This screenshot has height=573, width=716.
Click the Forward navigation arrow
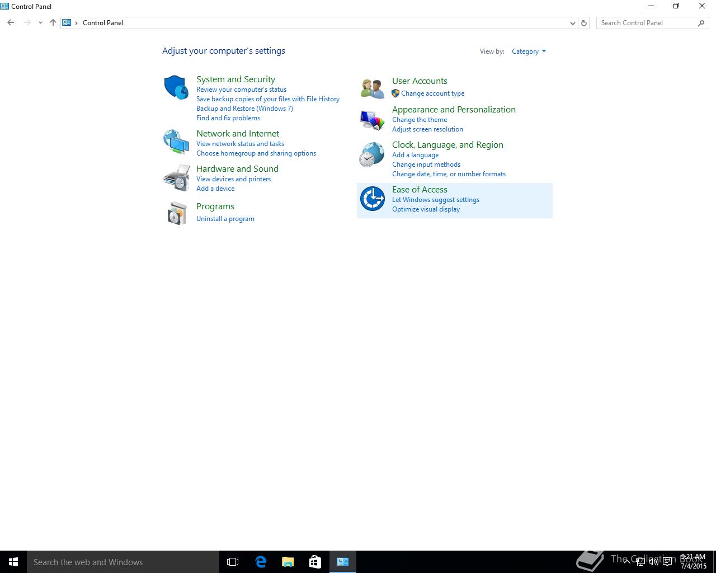click(x=27, y=23)
